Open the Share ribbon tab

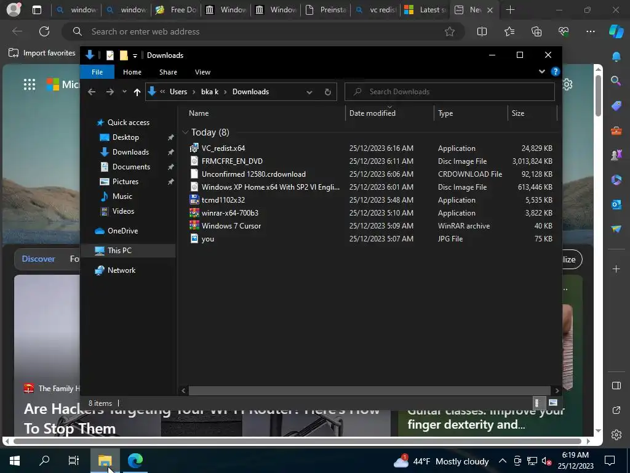(x=168, y=72)
